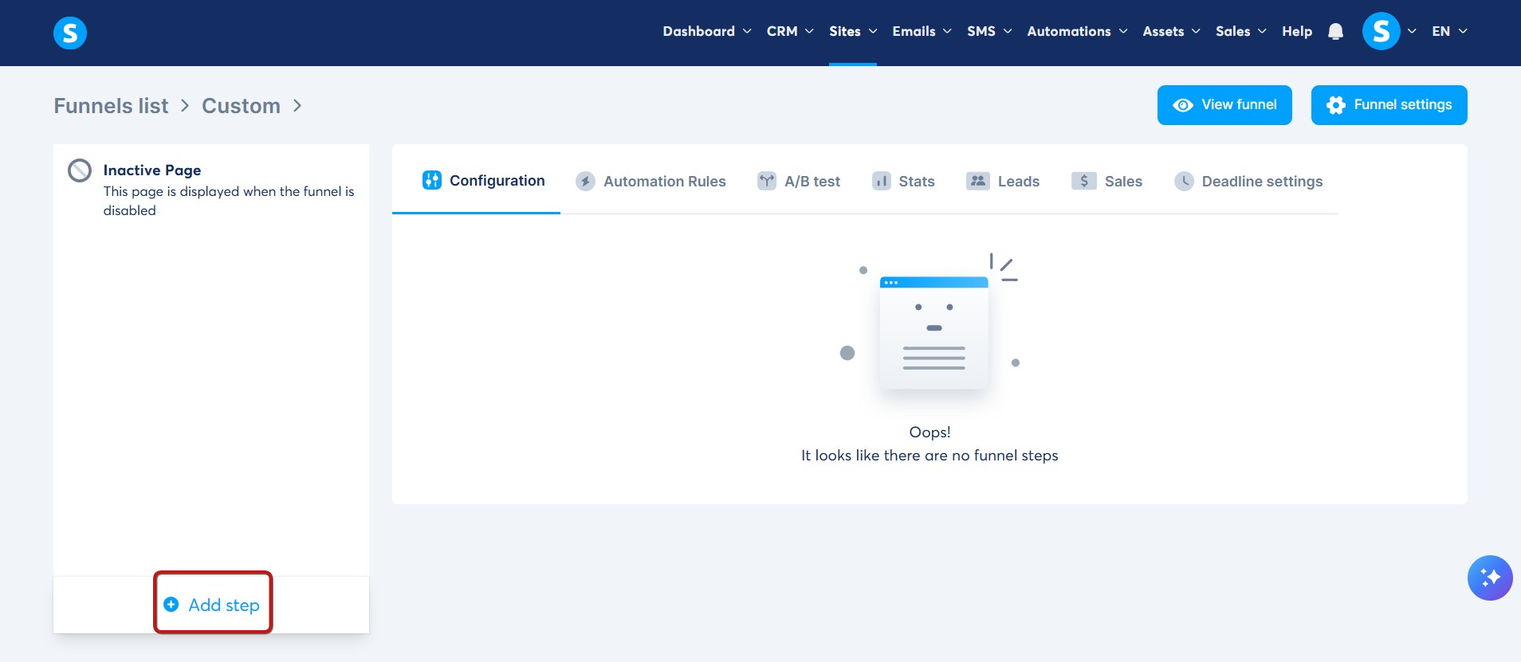Viewport: 1521px width, 662px height.
Task: Click the Leads people icon
Action: (x=978, y=181)
